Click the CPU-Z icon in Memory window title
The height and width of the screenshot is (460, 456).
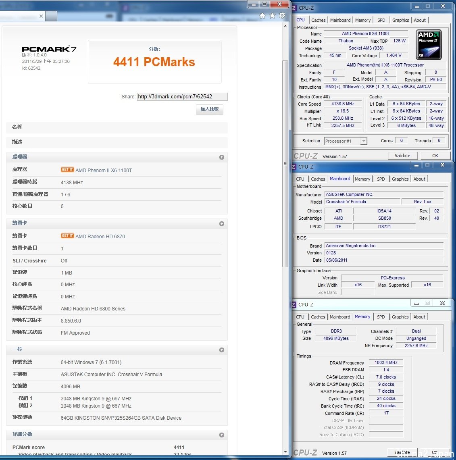click(x=294, y=304)
